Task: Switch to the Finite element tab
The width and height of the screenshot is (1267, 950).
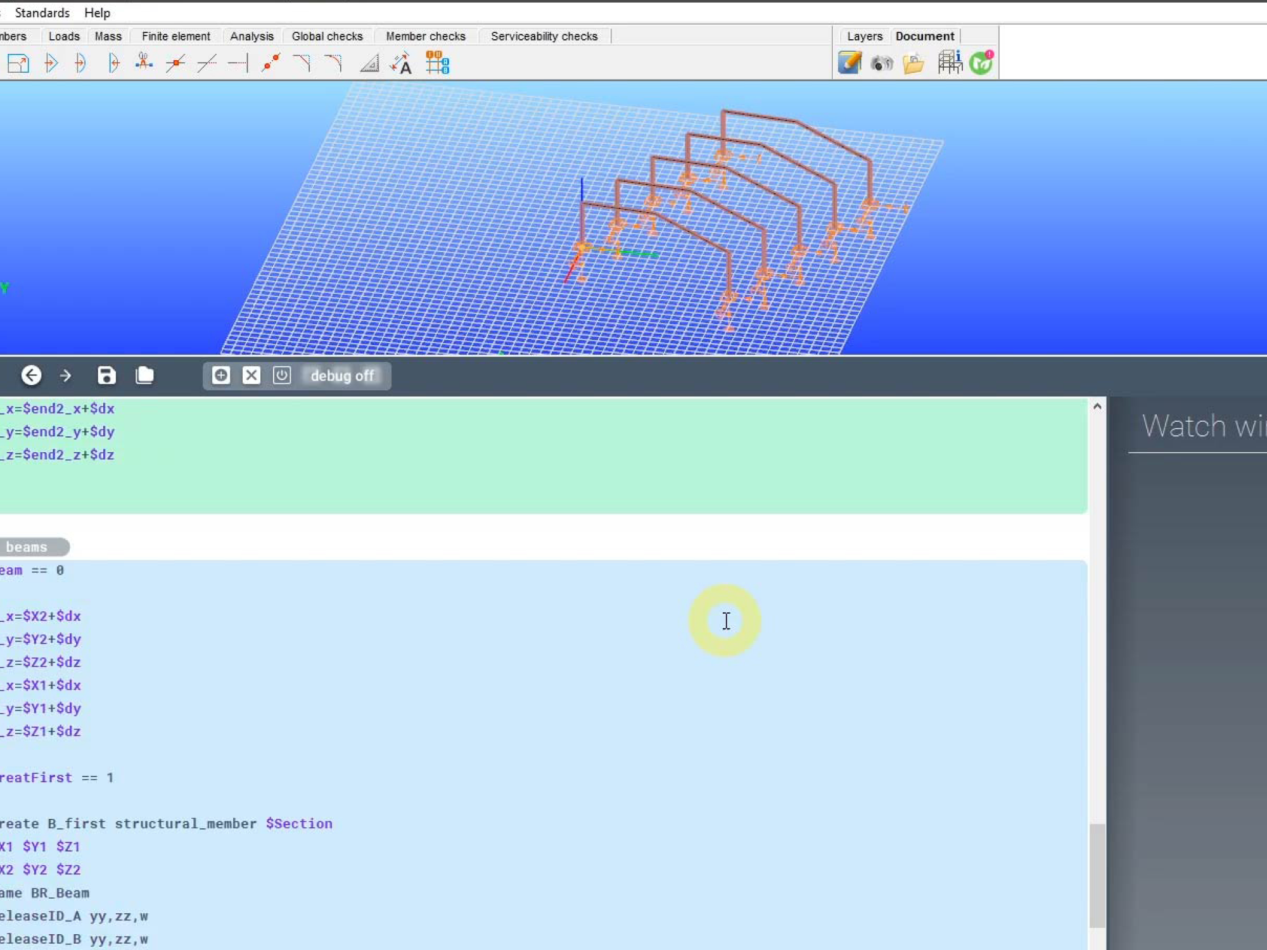Action: coord(176,36)
